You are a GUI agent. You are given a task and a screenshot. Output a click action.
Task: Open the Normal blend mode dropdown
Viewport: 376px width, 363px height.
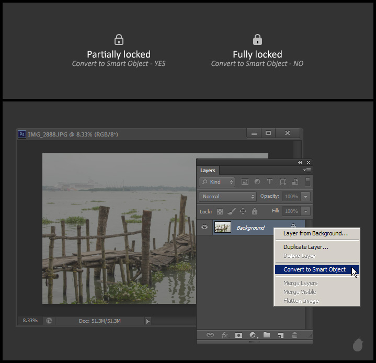click(x=227, y=197)
